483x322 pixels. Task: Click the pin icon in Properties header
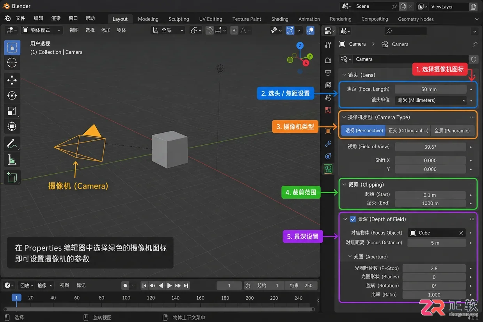click(475, 44)
